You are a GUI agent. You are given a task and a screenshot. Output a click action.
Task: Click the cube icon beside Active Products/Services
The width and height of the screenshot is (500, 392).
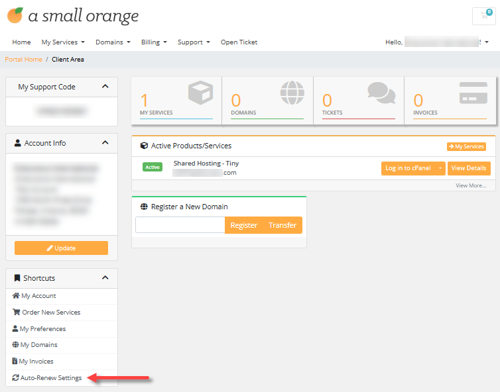click(x=144, y=146)
